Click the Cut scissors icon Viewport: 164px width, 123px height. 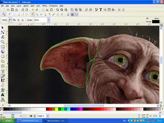click(47, 10)
